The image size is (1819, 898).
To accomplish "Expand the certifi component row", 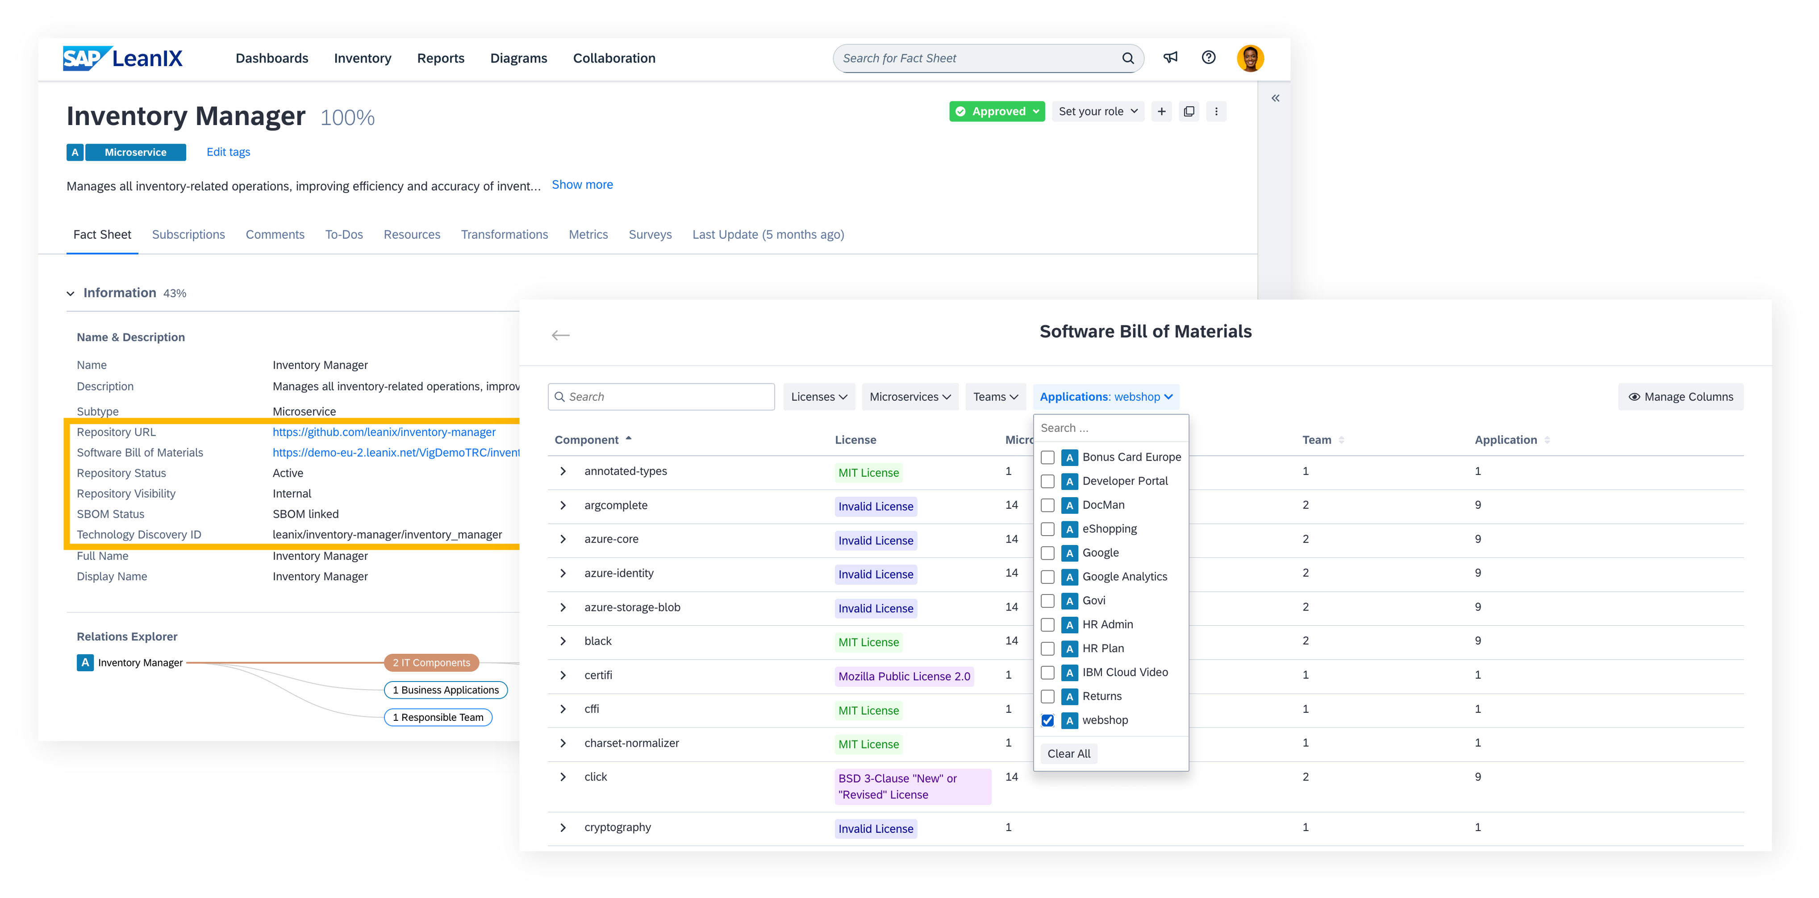I will [x=563, y=676].
